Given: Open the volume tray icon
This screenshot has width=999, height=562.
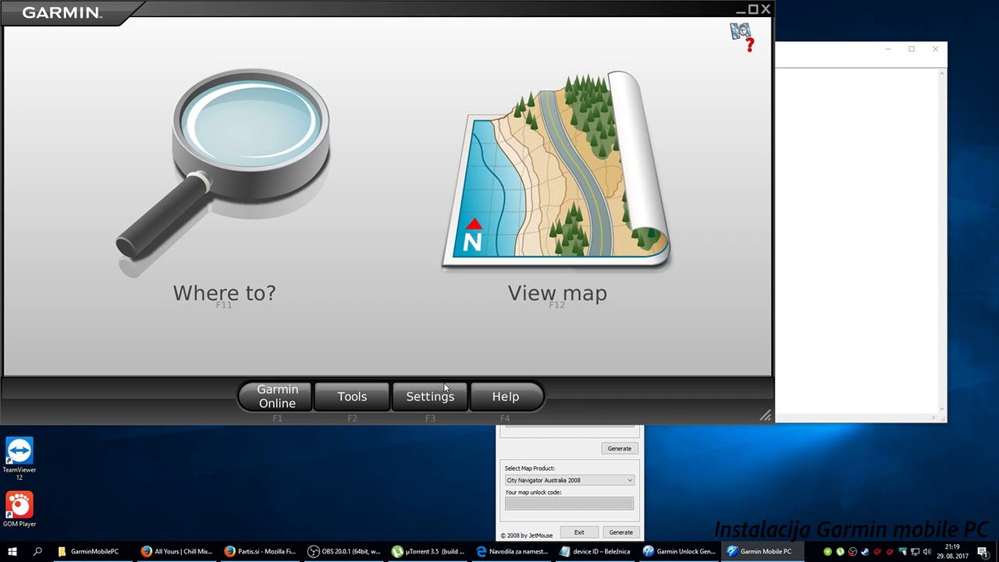Looking at the screenshot, I should pyautogui.click(x=927, y=552).
